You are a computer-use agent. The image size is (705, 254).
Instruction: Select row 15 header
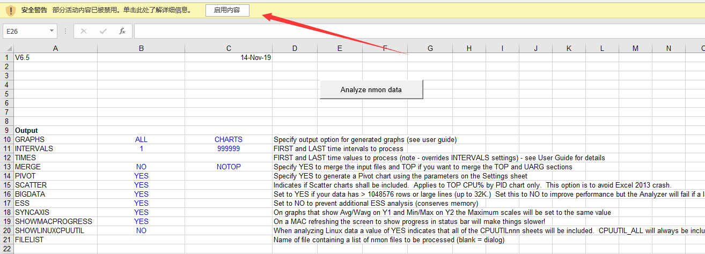pyautogui.click(x=7, y=185)
